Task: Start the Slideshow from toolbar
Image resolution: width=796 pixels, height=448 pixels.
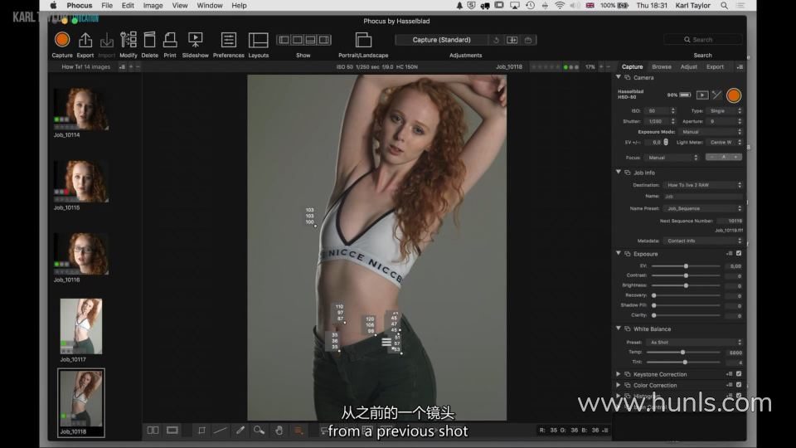Action: tap(195, 40)
